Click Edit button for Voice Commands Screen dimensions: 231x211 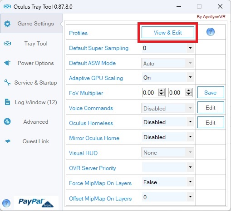[x=211, y=107]
